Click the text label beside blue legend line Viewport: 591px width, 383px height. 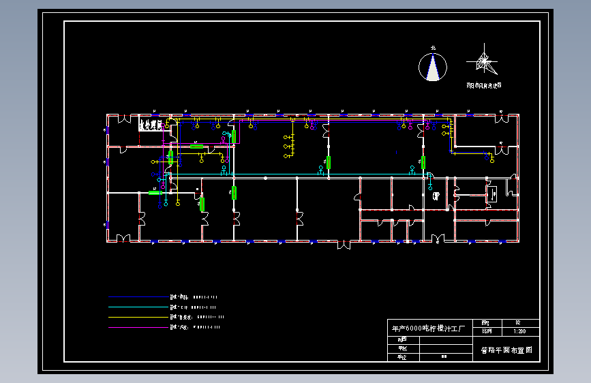pyautogui.click(x=194, y=297)
